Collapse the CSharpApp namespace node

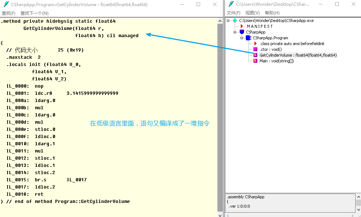tap(235, 32)
